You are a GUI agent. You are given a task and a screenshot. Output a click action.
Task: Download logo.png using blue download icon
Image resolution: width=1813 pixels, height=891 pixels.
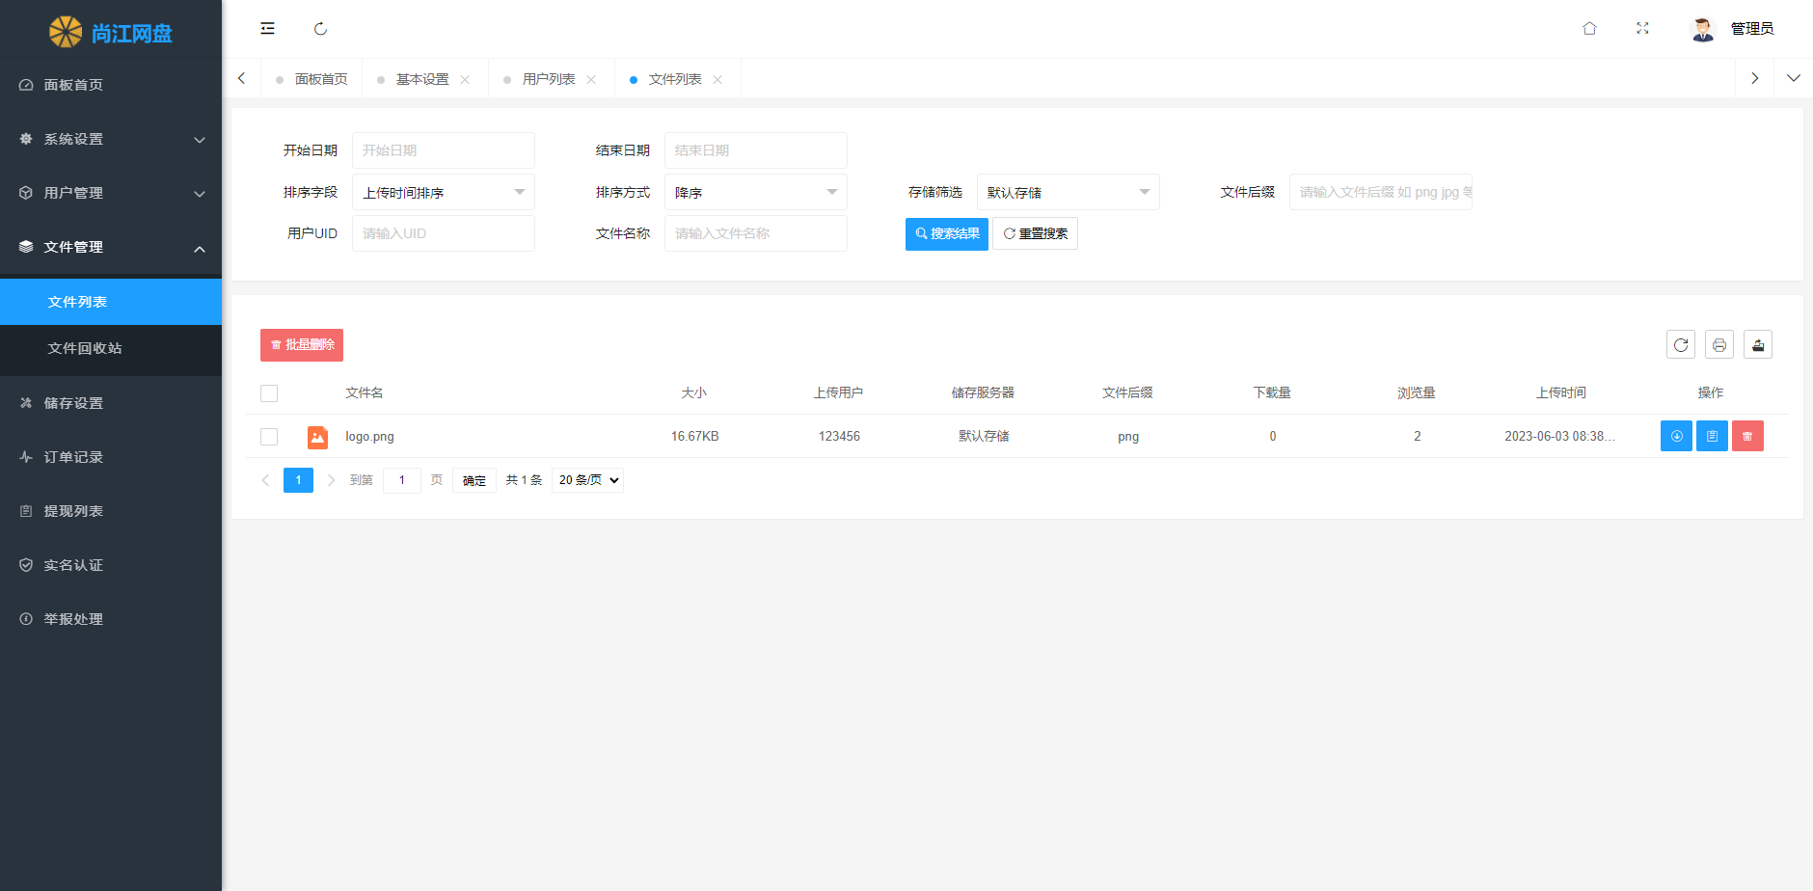1676,437
